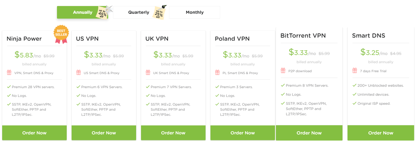This screenshot has height=141, width=415.
Task: Click the 'up to 25% off' discount tag
Action: point(160,12)
